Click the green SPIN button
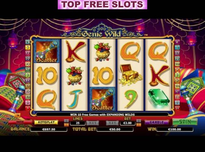Screen dimensions: 205x152 coord(185,122)
